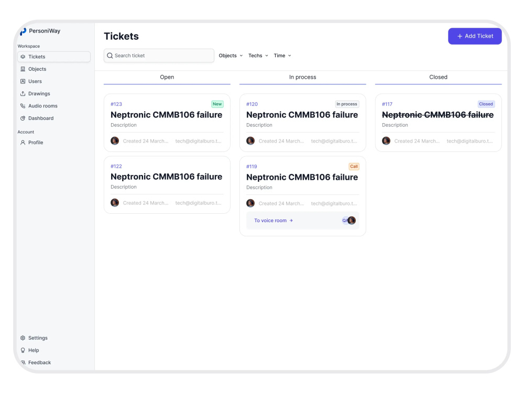Open ticket #120 title
This screenshot has width=524, height=393.
click(x=302, y=115)
